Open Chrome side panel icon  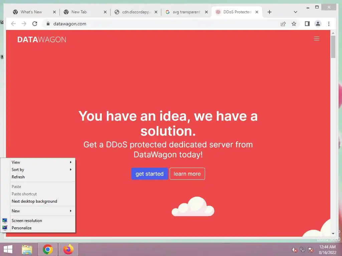[x=307, y=24]
